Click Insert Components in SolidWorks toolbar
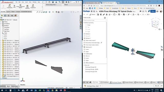Viewport: 164px width, 92px height. click(9, 6)
